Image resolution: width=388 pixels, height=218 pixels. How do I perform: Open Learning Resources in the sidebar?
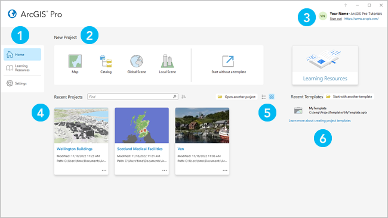pyautogui.click(x=22, y=68)
